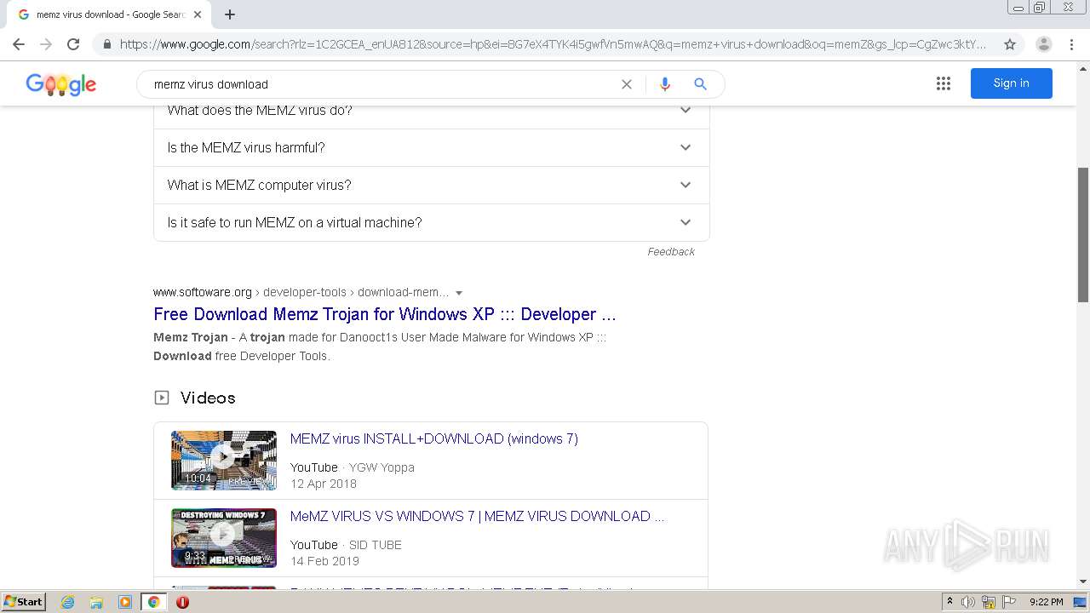Click the browser forward arrow
The image size is (1090, 613).
[46, 44]
